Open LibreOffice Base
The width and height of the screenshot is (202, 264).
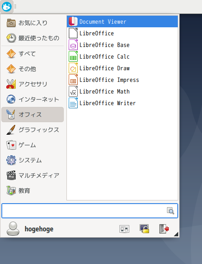tap(122, 45)
